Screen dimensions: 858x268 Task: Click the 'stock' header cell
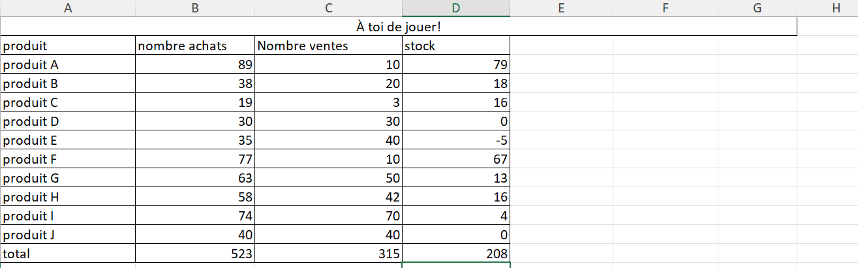pos(456,46)
